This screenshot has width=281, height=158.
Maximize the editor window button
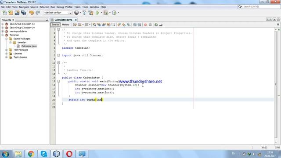[278, 19]
